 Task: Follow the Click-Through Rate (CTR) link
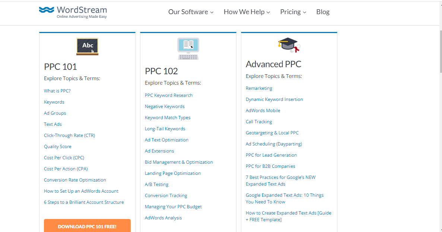coord(69,135)
